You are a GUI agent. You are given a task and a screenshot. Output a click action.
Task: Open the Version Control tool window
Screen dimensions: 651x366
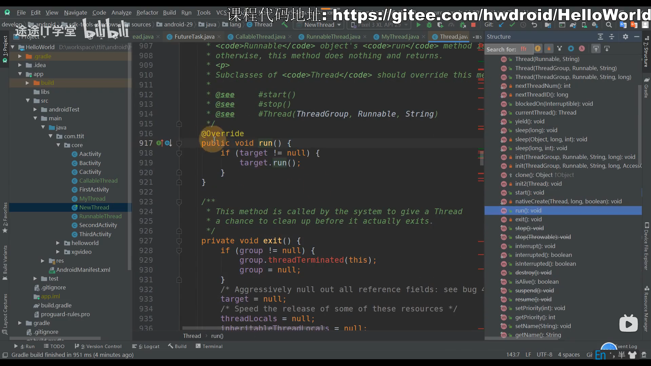[98, 346]
